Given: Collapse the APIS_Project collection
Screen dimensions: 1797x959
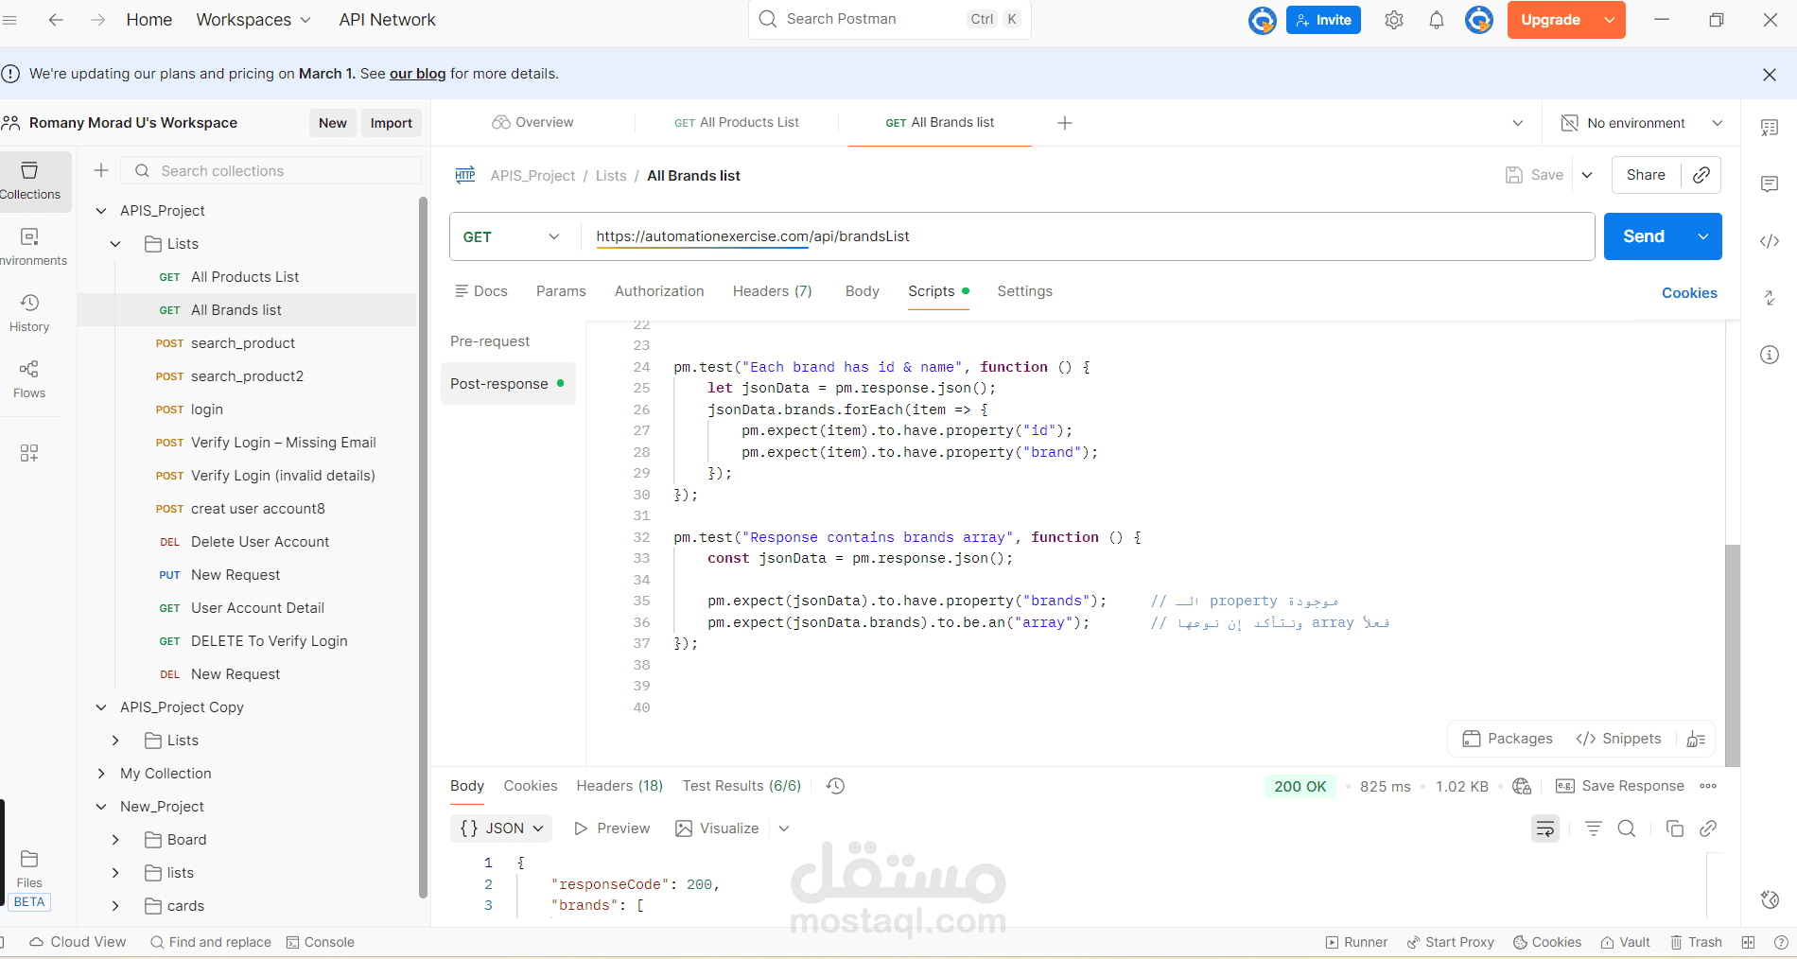Looking at the screenshot, I should 101,211.
